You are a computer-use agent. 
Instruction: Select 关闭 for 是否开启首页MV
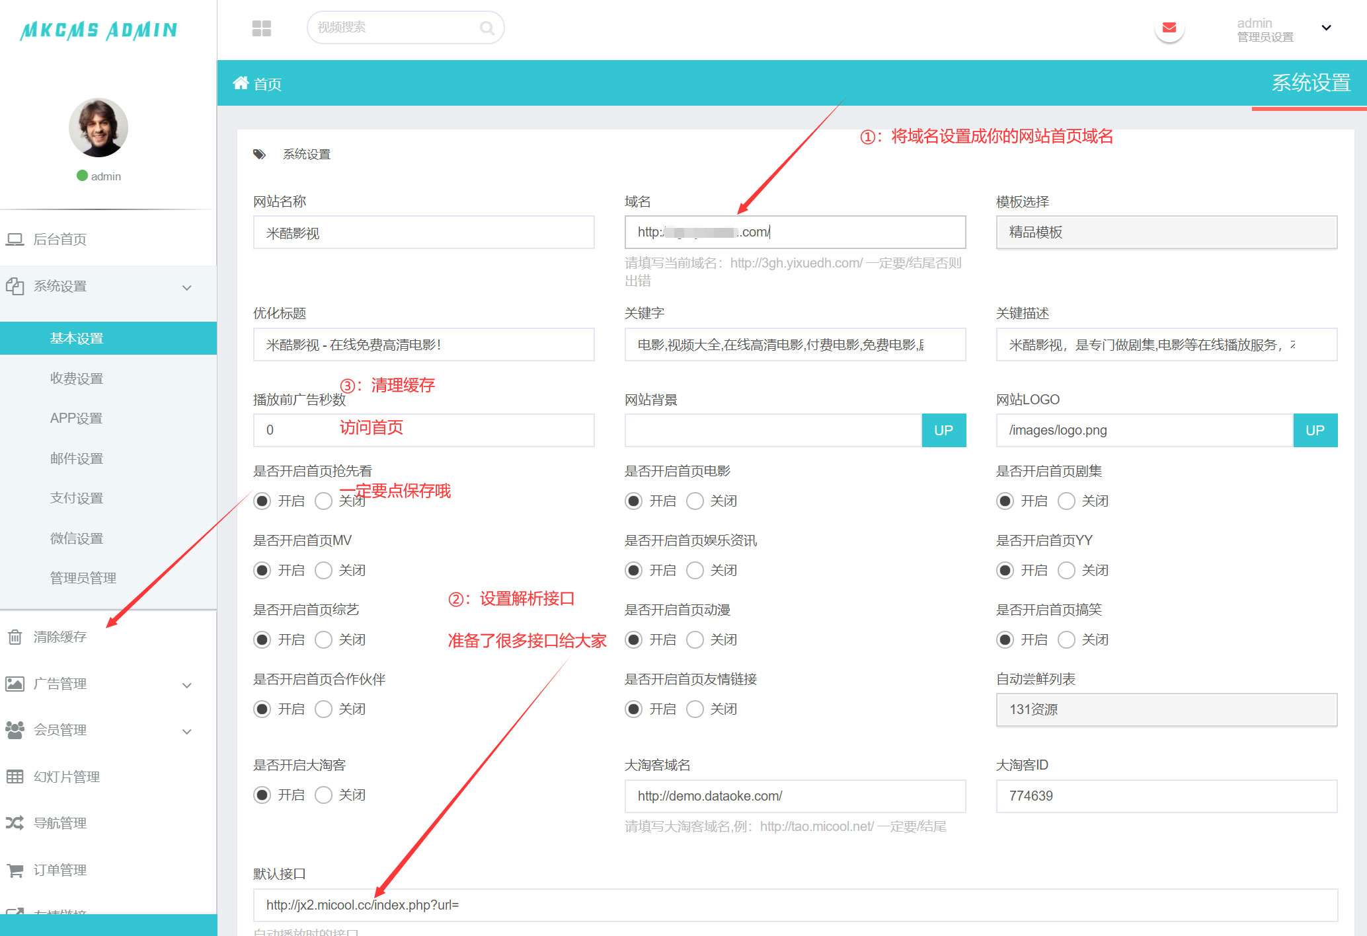(x=323, y=571)
